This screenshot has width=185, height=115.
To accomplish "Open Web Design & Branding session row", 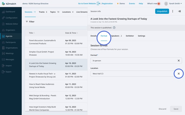I will pyautogui.click(x=56, y=97).
